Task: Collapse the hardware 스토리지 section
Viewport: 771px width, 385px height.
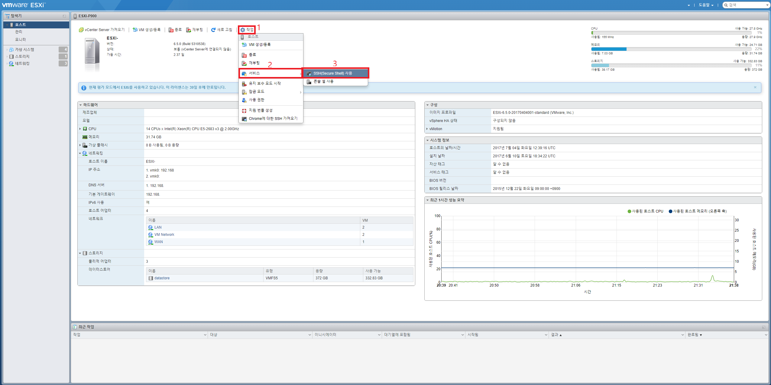Action: tap(80, 253)
